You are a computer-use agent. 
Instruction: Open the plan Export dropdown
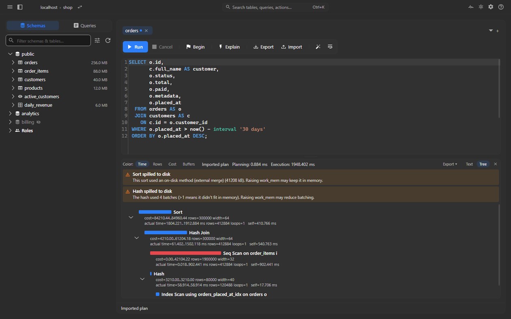[x=450, y=164]
